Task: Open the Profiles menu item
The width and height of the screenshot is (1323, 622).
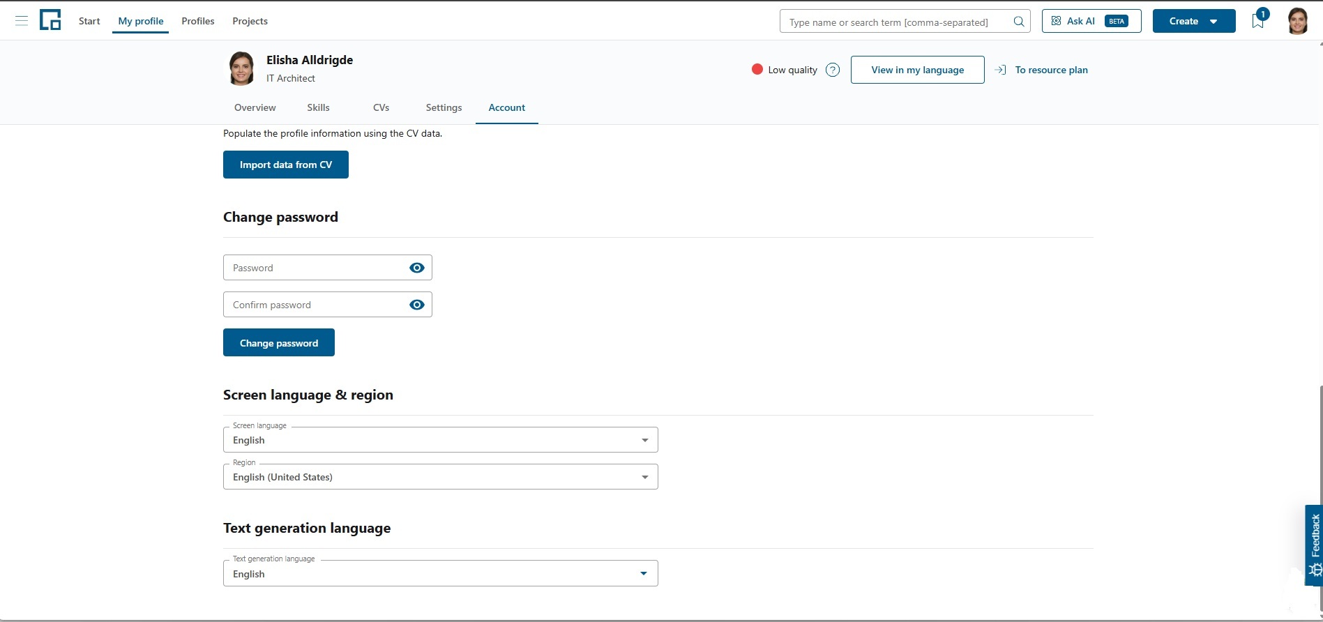Action: [x=198, y=21]
